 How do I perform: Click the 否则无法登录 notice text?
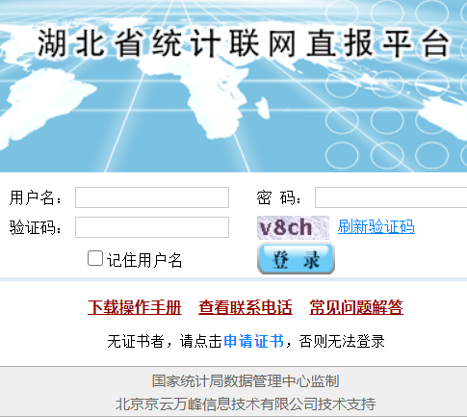[342, 341]
